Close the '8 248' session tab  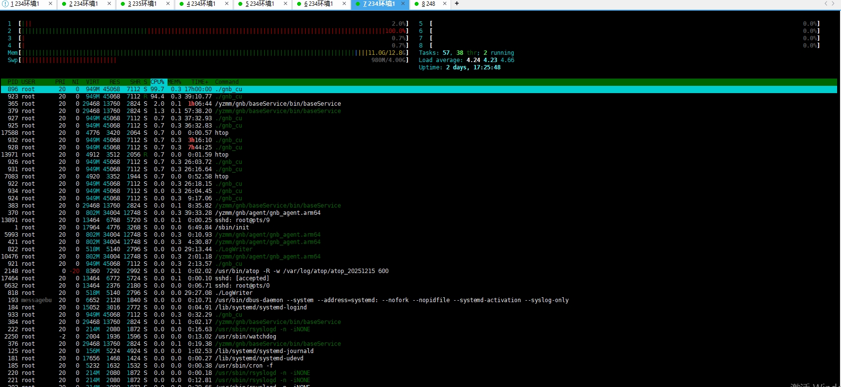pos(444,4)
